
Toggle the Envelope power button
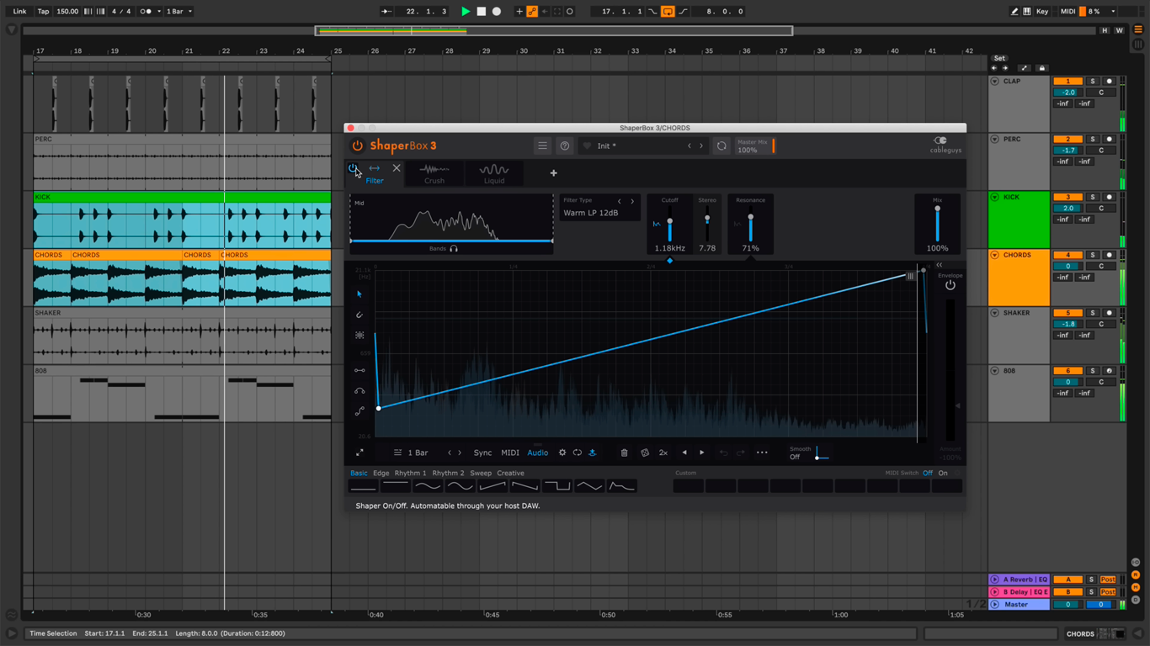pos(950,285)
